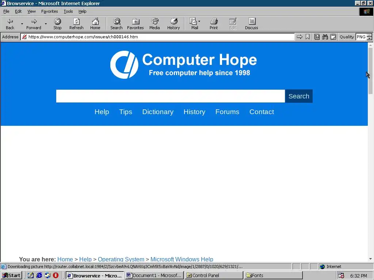
Task: Launch Opera from quick launch
Action: click(x=56, y=276)
